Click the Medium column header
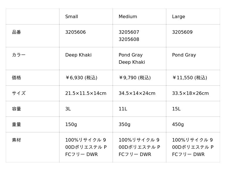The width and height of the screenshot is (231, 171). [x=128, y=16]
